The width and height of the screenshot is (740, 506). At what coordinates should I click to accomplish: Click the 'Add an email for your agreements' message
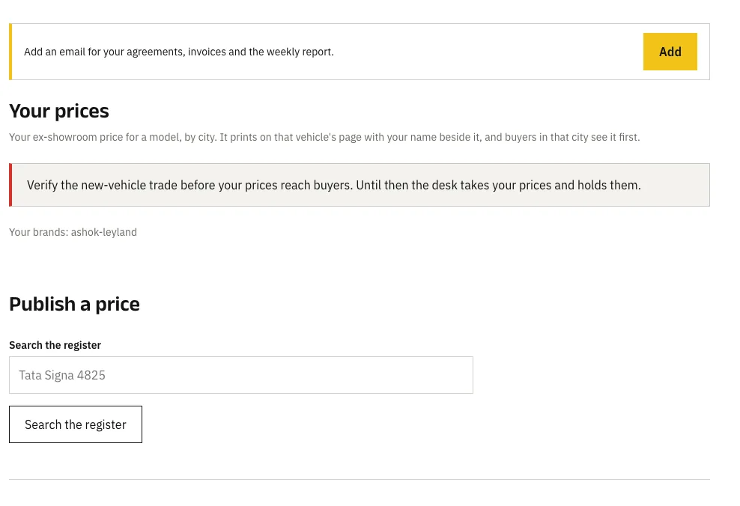point(179,52)
